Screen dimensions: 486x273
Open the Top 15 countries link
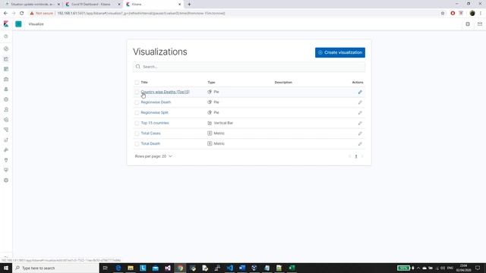(155, 123)
